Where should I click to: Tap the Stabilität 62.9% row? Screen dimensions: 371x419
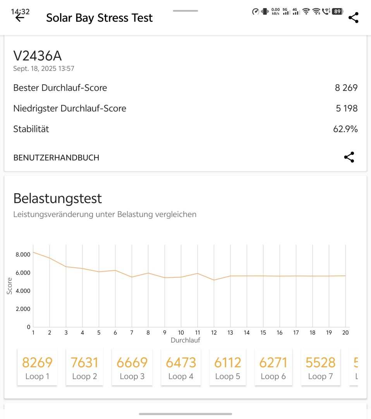[185, 129]
